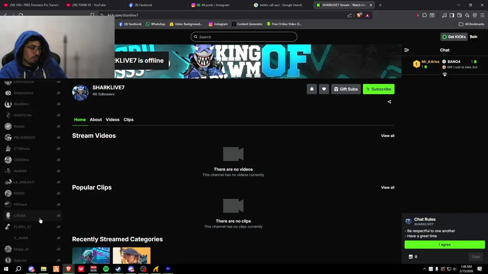This screenshot has width=488, height=274.
Task: Click the Gift Subs button
Action: 346,89
